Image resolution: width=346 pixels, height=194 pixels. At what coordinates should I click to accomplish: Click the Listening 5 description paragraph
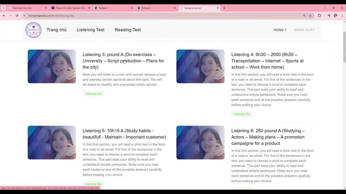pyautogui.click(x=124, y=159)
